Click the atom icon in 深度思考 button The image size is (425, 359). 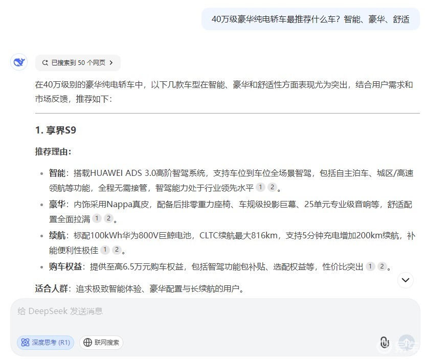pos(25,343)
